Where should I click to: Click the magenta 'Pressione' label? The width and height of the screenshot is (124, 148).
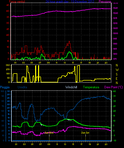tap(105, 2)
